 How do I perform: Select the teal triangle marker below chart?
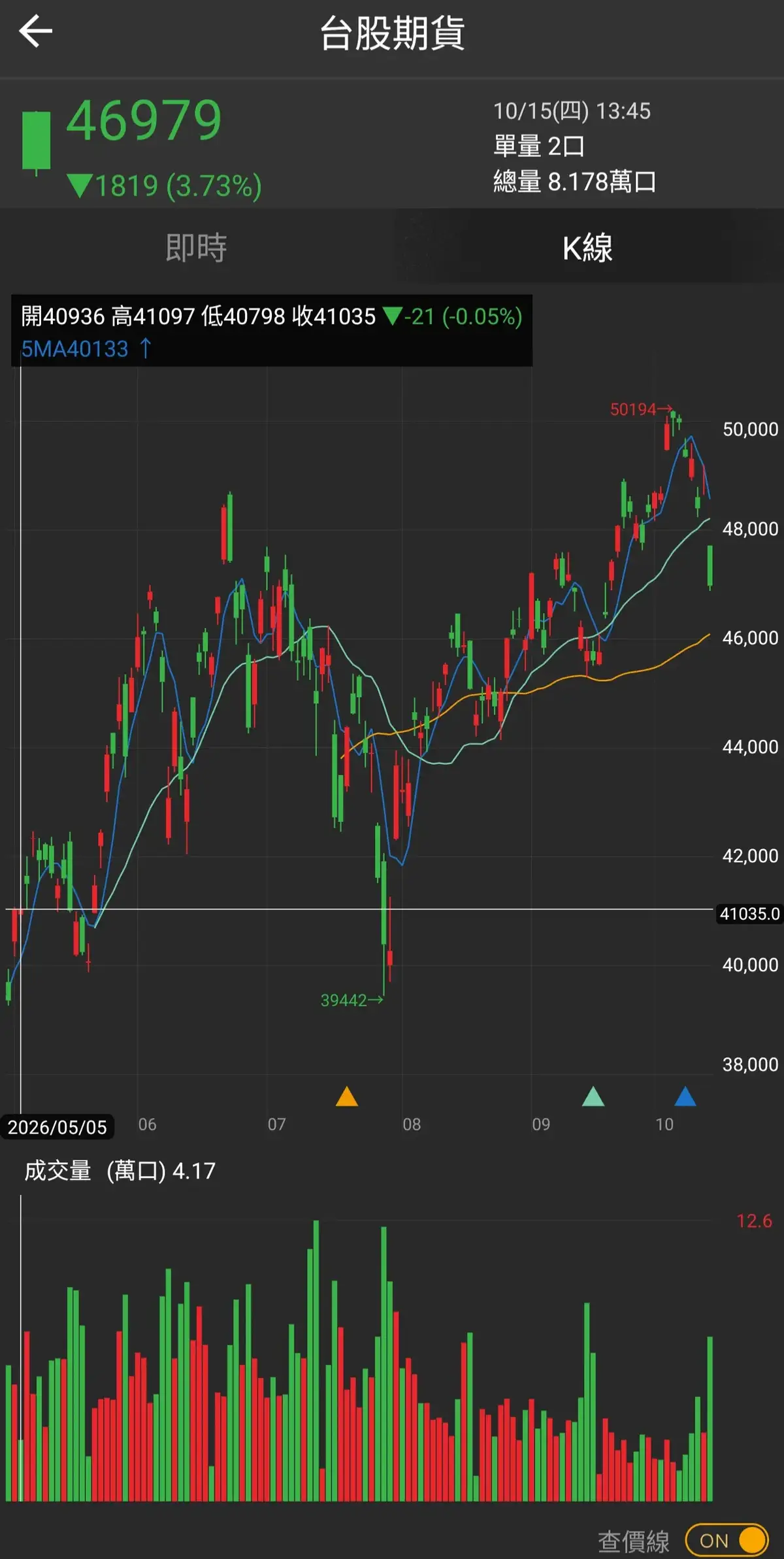coord(593,1096)
